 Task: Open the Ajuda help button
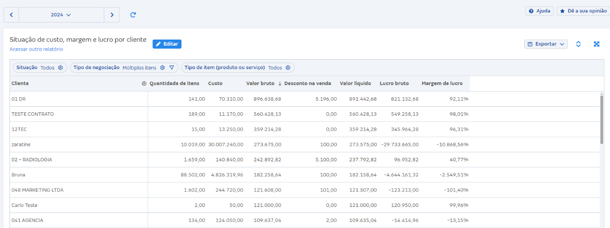539,11
